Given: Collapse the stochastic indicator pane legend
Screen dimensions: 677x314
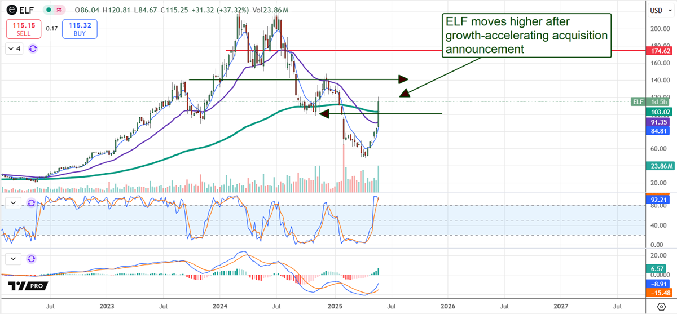Looking at the screenshot, I should coord(13,202).
